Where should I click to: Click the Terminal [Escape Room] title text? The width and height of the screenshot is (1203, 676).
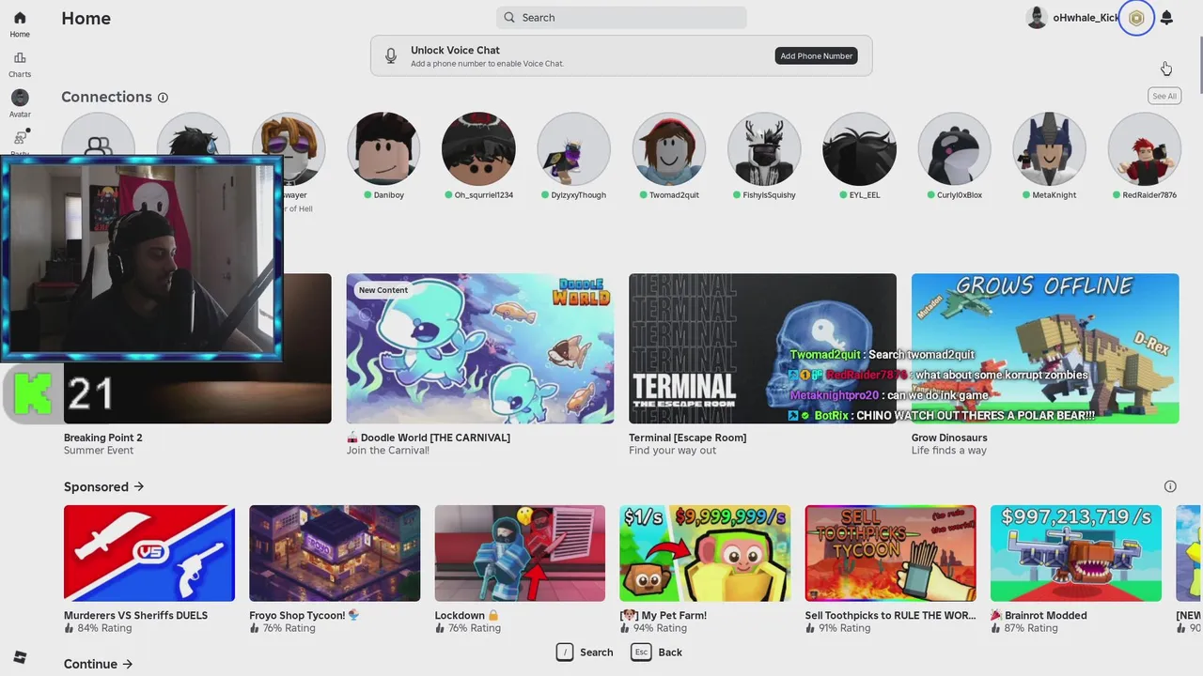coord(688,438)
